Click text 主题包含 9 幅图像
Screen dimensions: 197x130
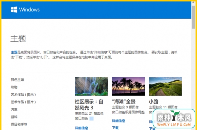[125, 107]
